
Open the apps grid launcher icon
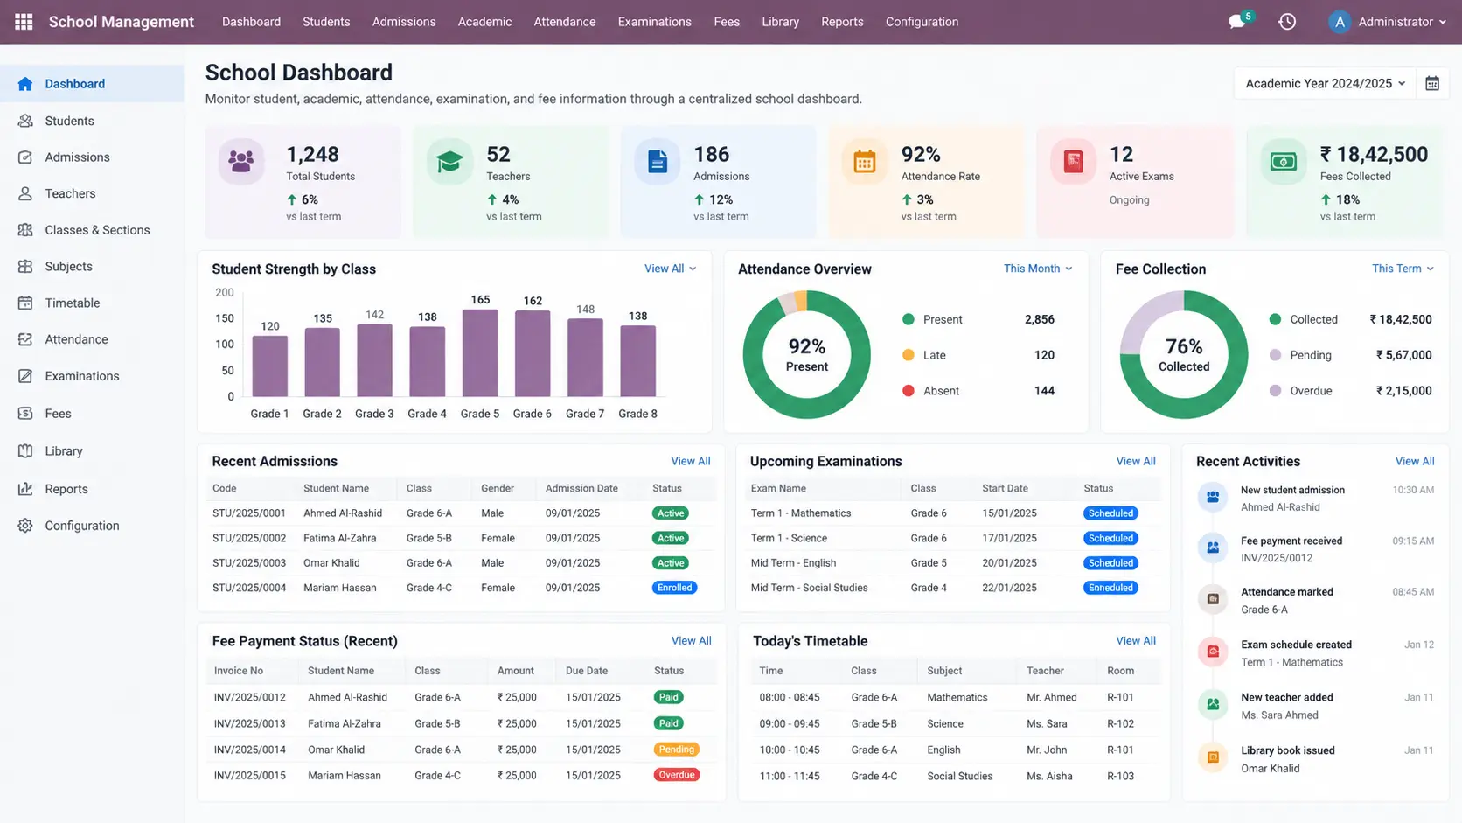[24, 22]
